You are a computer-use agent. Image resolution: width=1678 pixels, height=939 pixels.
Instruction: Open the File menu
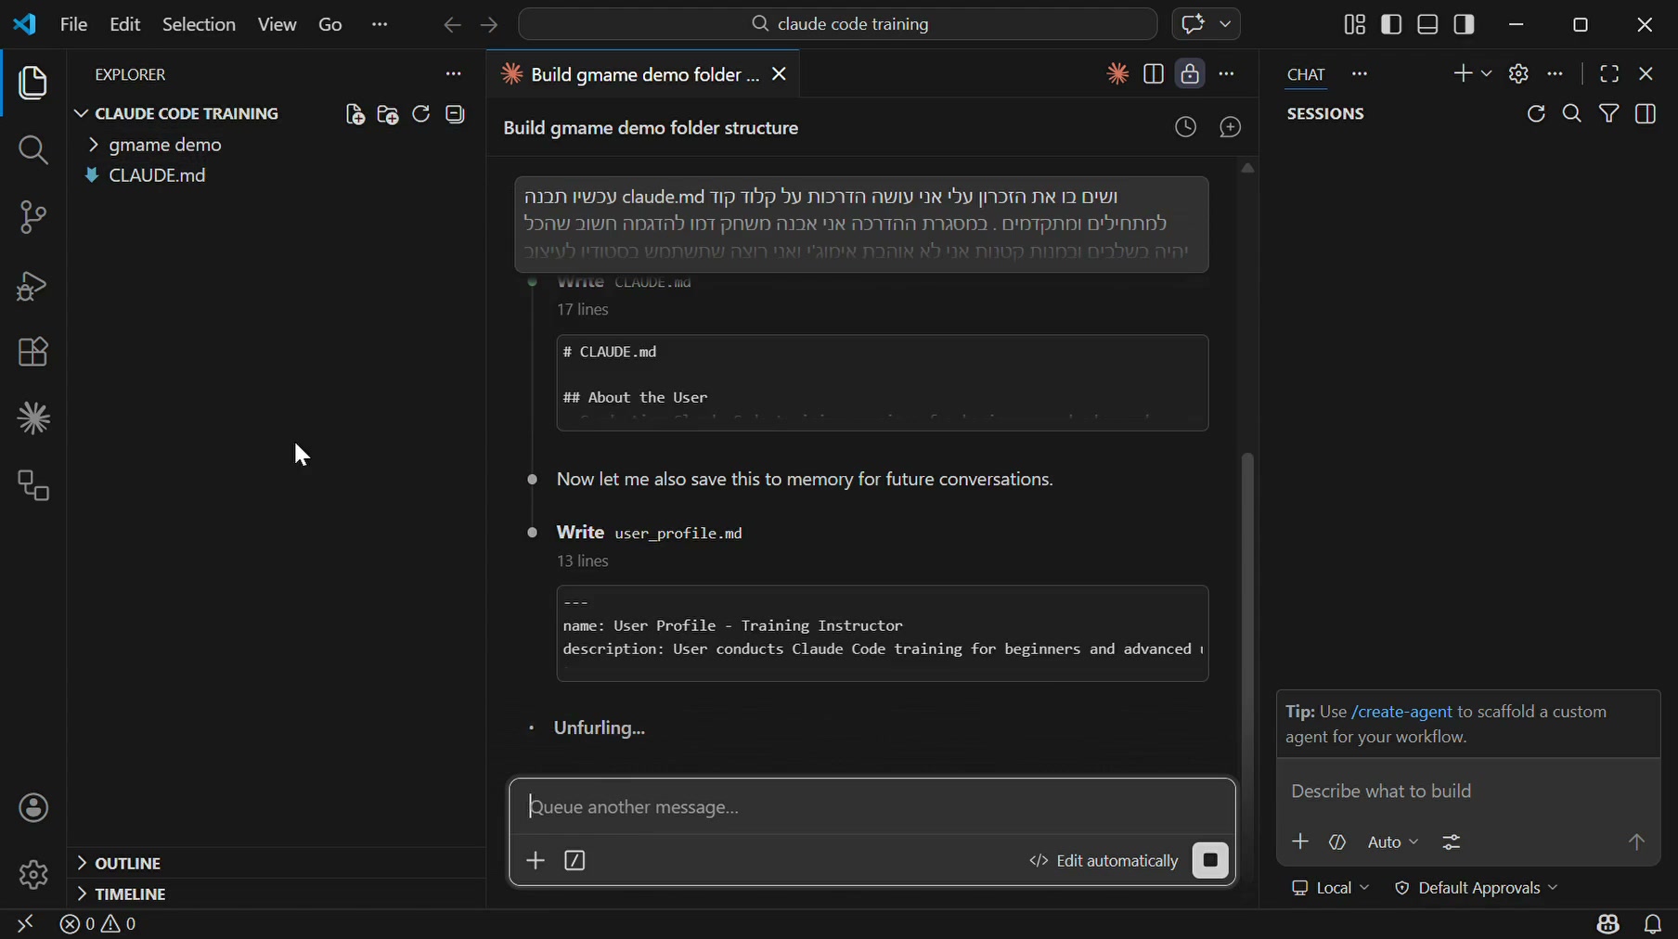click(x=73, y=25)
